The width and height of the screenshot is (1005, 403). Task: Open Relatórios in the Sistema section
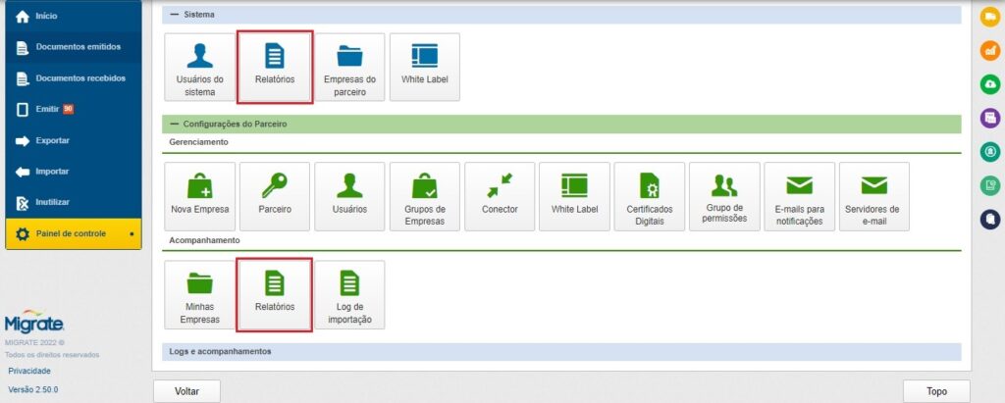(275, 67)
